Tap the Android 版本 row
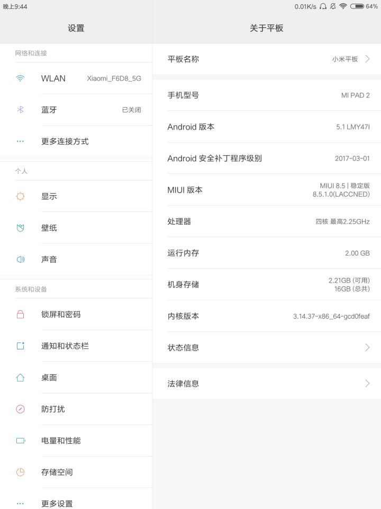Screen dimensions: 381x509 (x=267, y=127)
